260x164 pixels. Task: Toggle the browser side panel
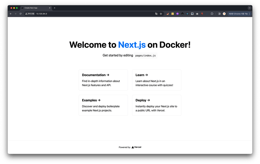(x=219, y=14)
